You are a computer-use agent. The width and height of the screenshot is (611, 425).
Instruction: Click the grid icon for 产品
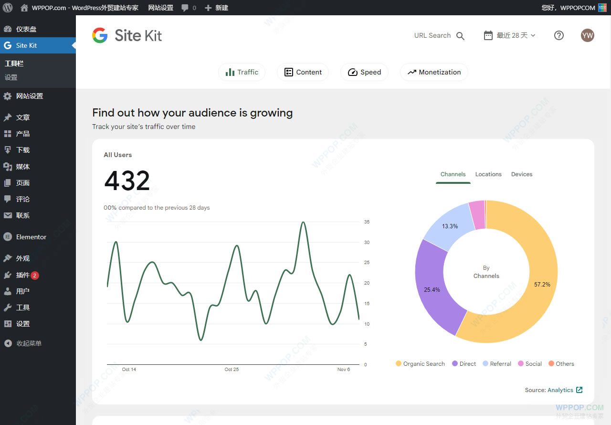[x=8, y=134]
